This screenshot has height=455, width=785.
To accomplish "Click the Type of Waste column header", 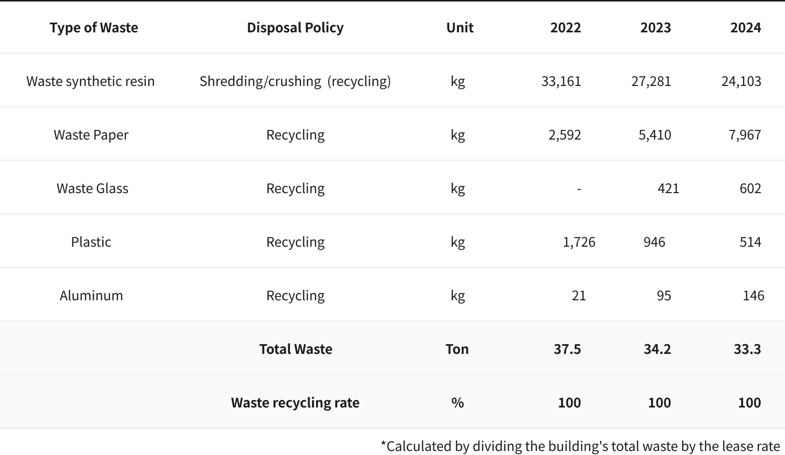I will click(94, 27).
